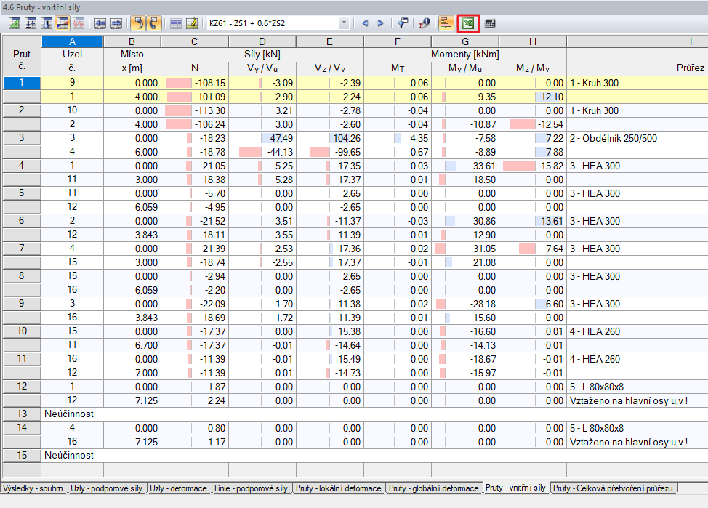The height and width of the screenshot is (508, 708).
Task: Click the Mz value 12.10
Action: [x=552, y=97]
